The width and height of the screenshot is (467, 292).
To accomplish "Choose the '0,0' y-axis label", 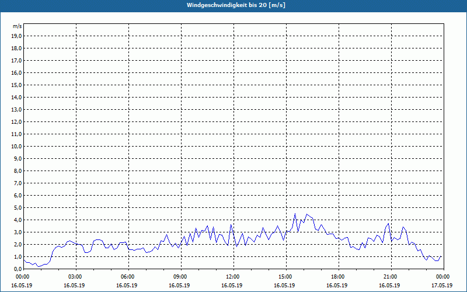I will (18, 269).
